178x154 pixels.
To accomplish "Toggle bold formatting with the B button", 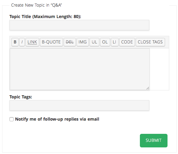I will 15,42.
